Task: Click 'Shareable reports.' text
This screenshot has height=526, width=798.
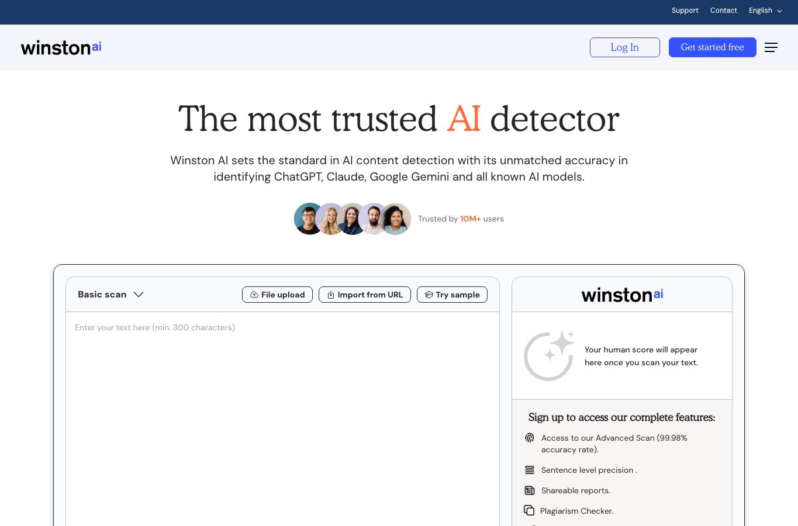Action: [x=575, y=490]
